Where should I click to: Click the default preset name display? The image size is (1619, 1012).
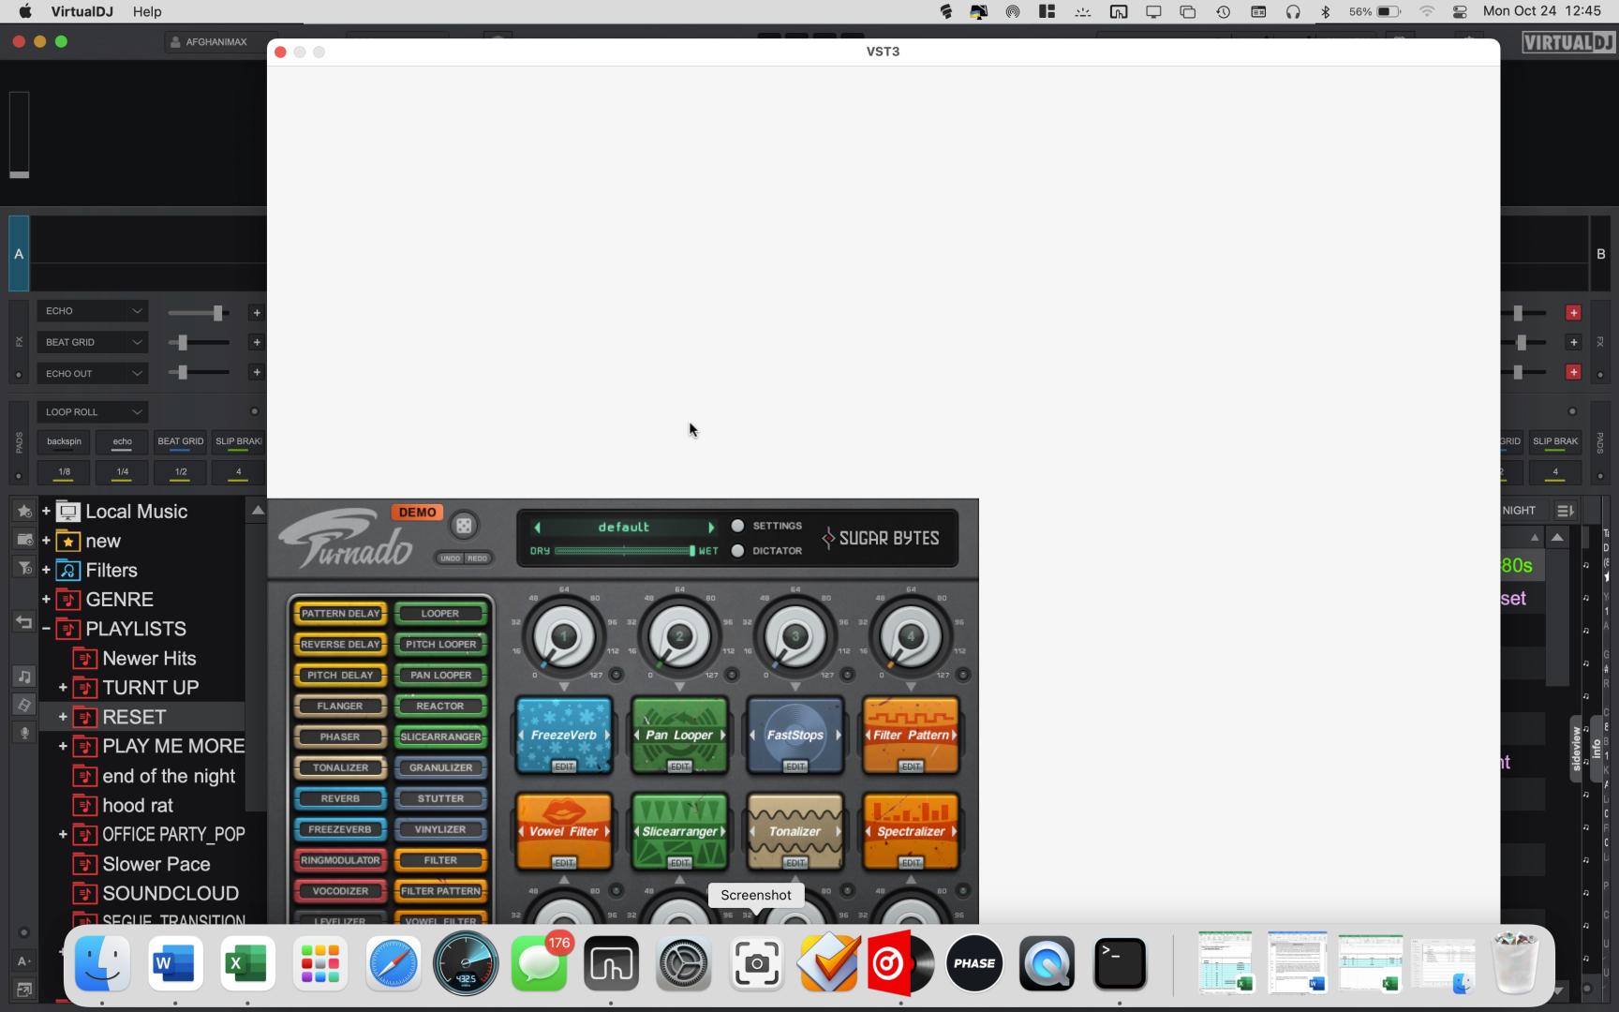pyautogui.click(x=624, y=528)
